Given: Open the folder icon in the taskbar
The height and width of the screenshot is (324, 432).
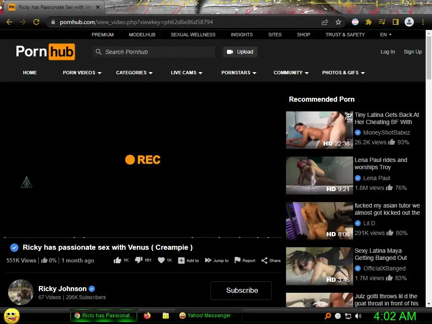Looking at the screenshot, I should coord(165,316).
